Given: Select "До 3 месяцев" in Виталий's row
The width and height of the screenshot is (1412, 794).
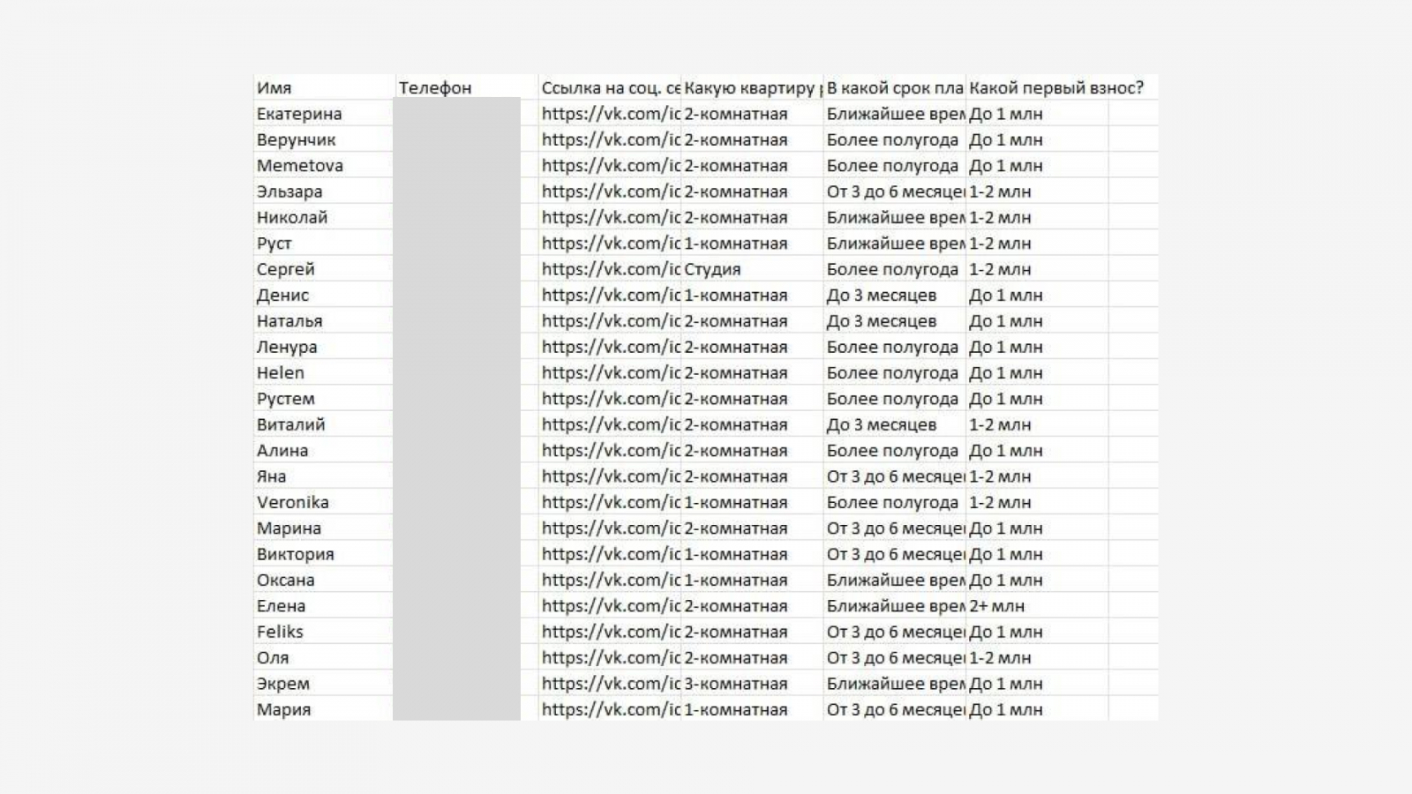Looking at the screenshot, I should (882, 424).
